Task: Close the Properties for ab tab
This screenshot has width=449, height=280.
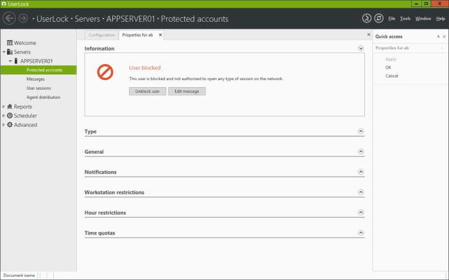Action: 160,35
